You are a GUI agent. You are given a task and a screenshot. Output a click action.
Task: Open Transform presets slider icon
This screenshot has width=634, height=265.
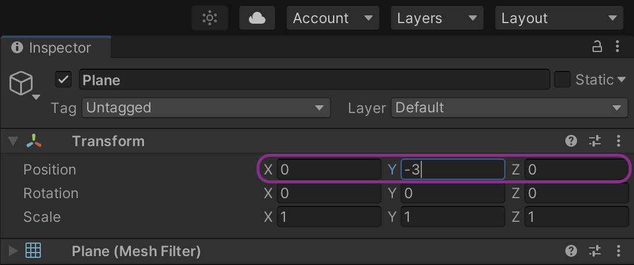594,141
